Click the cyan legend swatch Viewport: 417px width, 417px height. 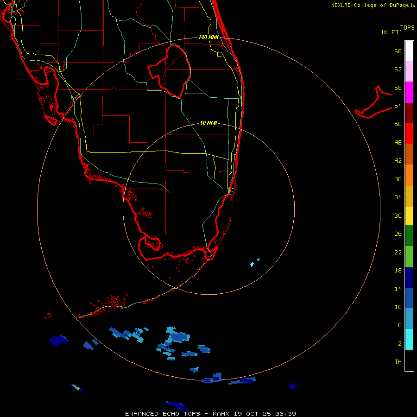pos(409,340)
